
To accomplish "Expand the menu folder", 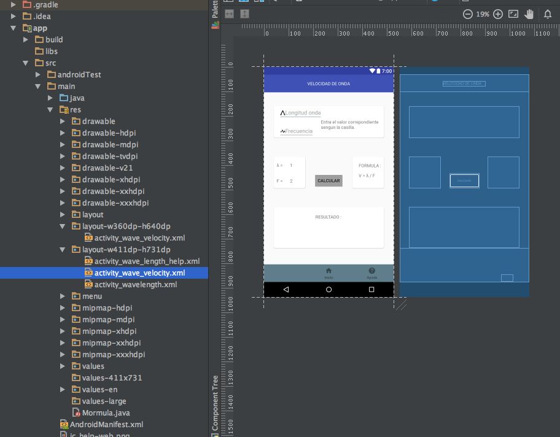I will (x=63, y=296).
